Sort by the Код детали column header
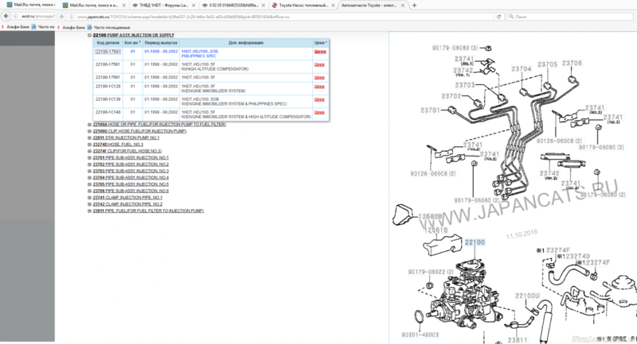 pyautogui.click(x=109, y=42)
